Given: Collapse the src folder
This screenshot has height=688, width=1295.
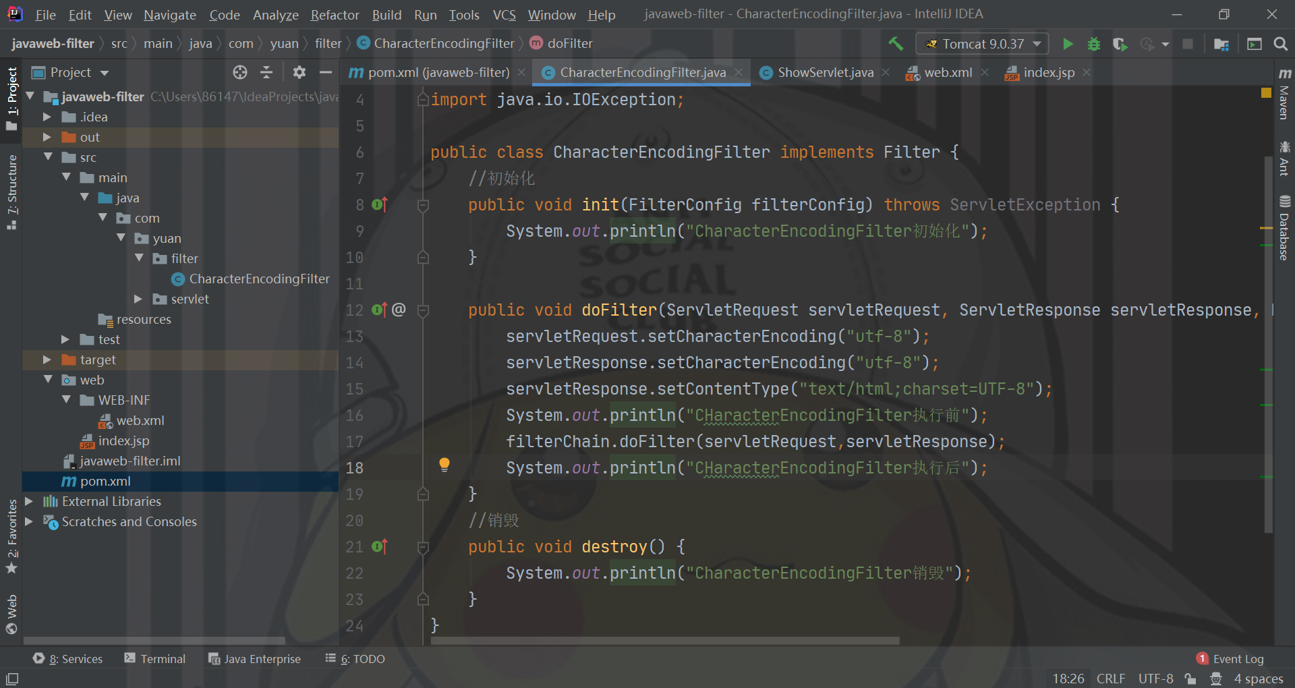Looking at the screenshot, I should point(47,157).
